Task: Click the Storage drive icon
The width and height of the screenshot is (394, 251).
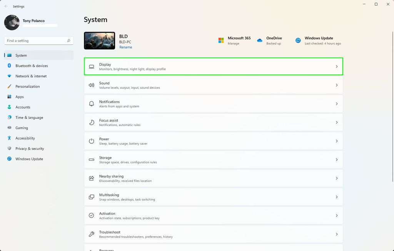Action: point(92,160)
